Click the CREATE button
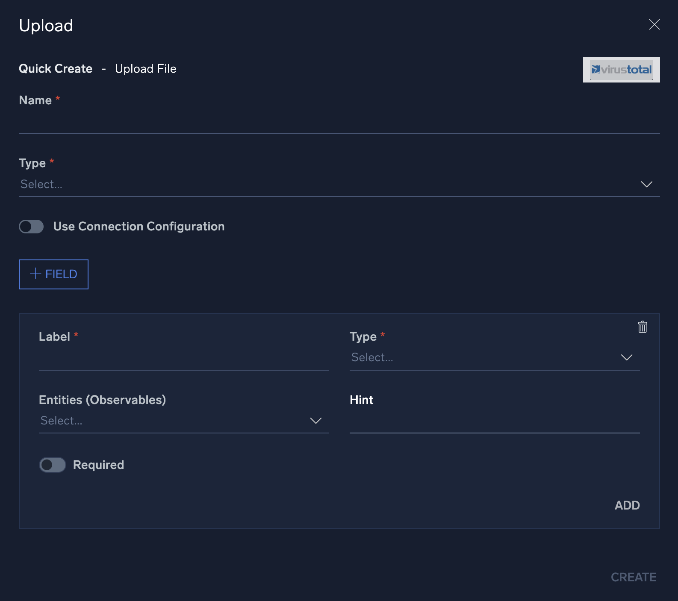The image size is (678, 601). tap(633, 577)
